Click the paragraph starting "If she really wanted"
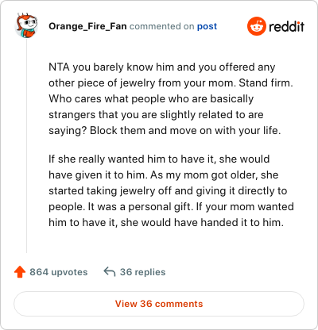 171,190
